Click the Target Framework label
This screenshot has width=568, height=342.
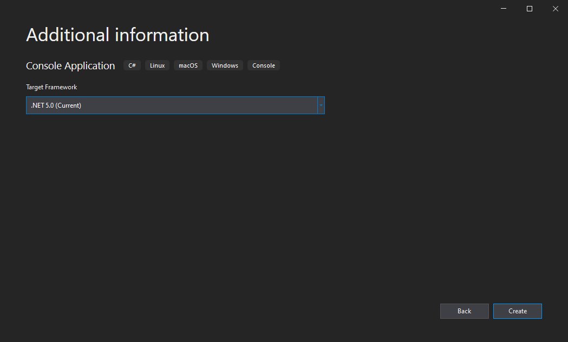coord(51,87)
